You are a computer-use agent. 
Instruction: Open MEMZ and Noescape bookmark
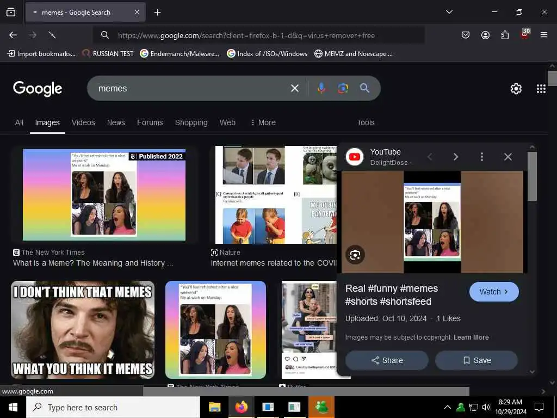click(354, 54)
